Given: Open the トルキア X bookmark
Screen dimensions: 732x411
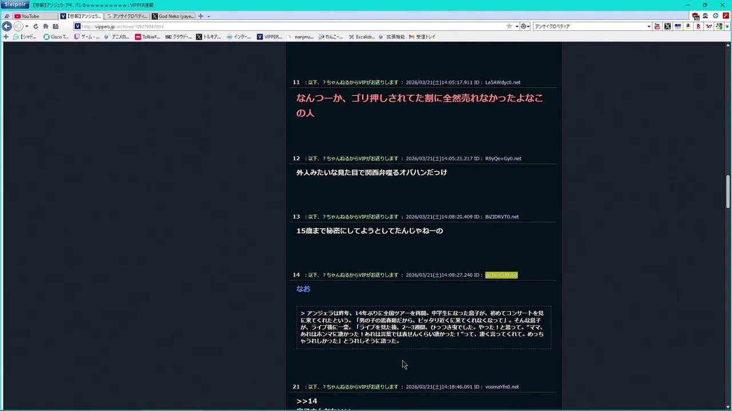Looking at the screenshot, I should tap(208, 37).
